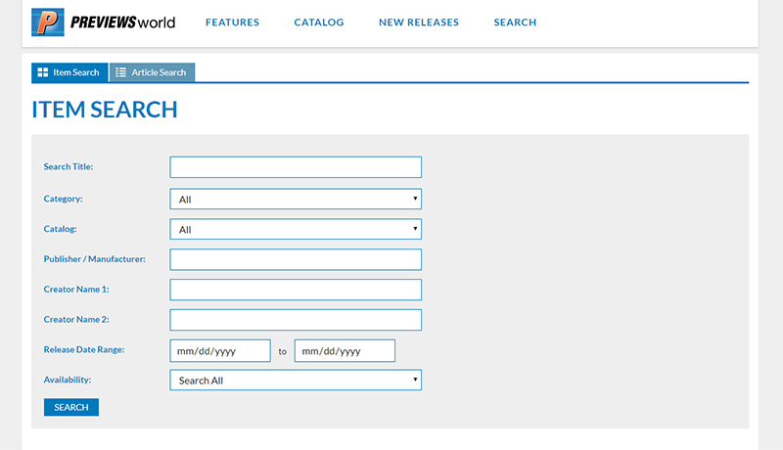783x450 pixels.
Task: Click the Search Title label
Action: (x=69, y=166)
